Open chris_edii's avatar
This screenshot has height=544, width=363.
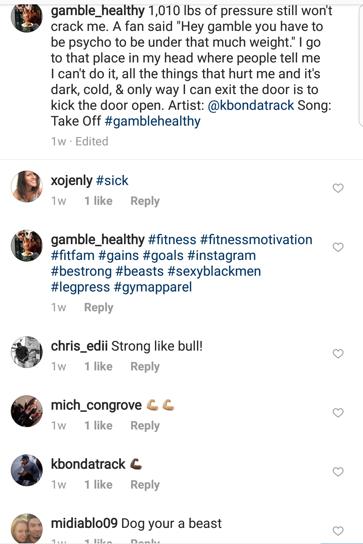pos(27,352)
